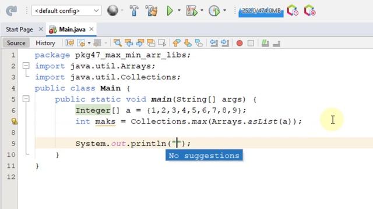Image resolution: width=373 pixels, height=209 pixels.
Task: Open the Profile Project dropdown arrow
Action: pyautogui.click(x=224, y=10)
